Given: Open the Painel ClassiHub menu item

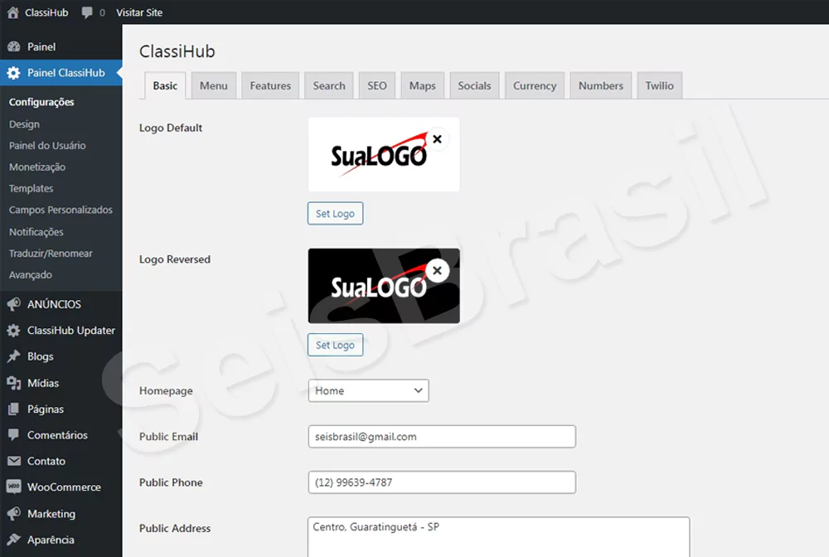Looking at the screenshot, I should point(66,73).
